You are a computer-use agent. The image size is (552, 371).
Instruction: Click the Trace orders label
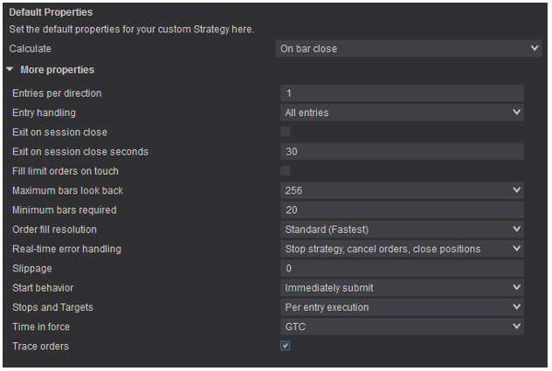[40, 347]
